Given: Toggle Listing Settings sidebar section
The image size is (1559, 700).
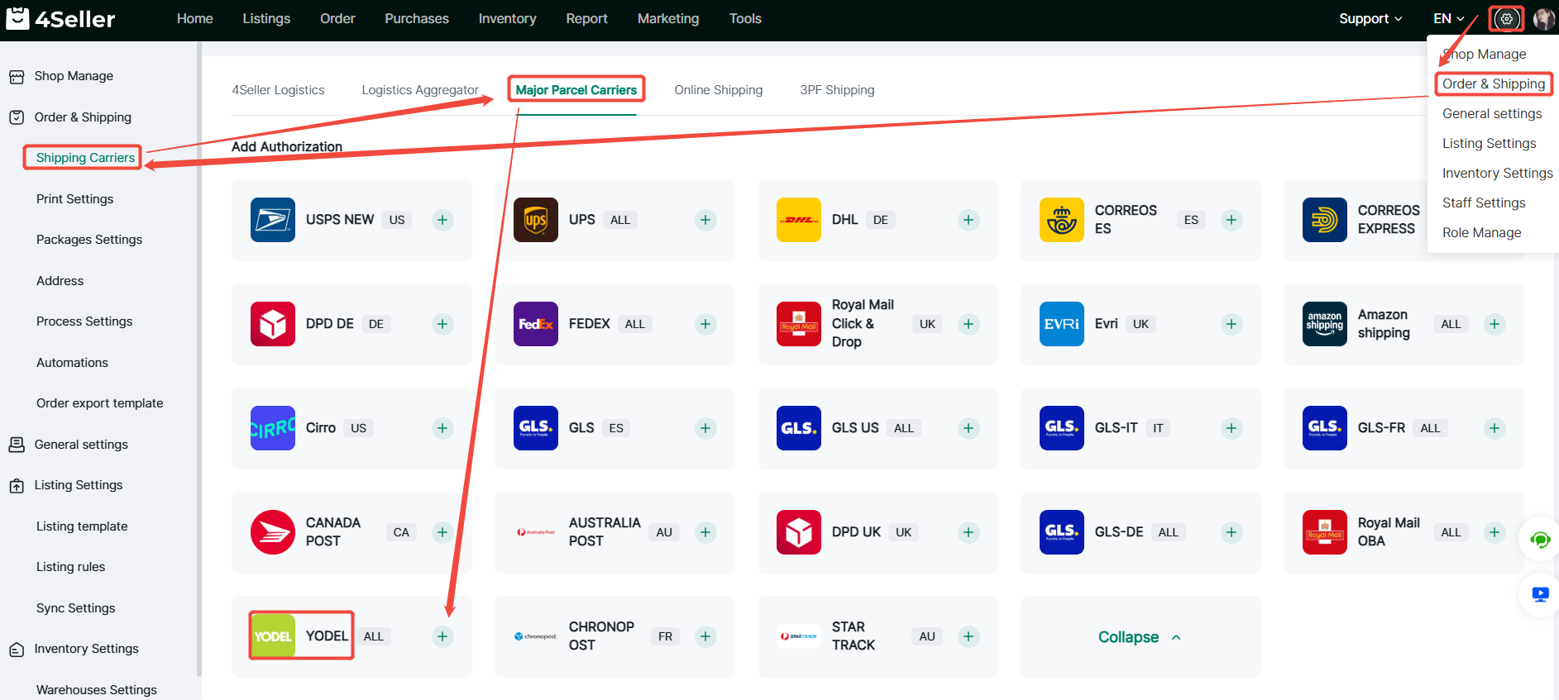Looking at the screenshot, I should 79,485.
